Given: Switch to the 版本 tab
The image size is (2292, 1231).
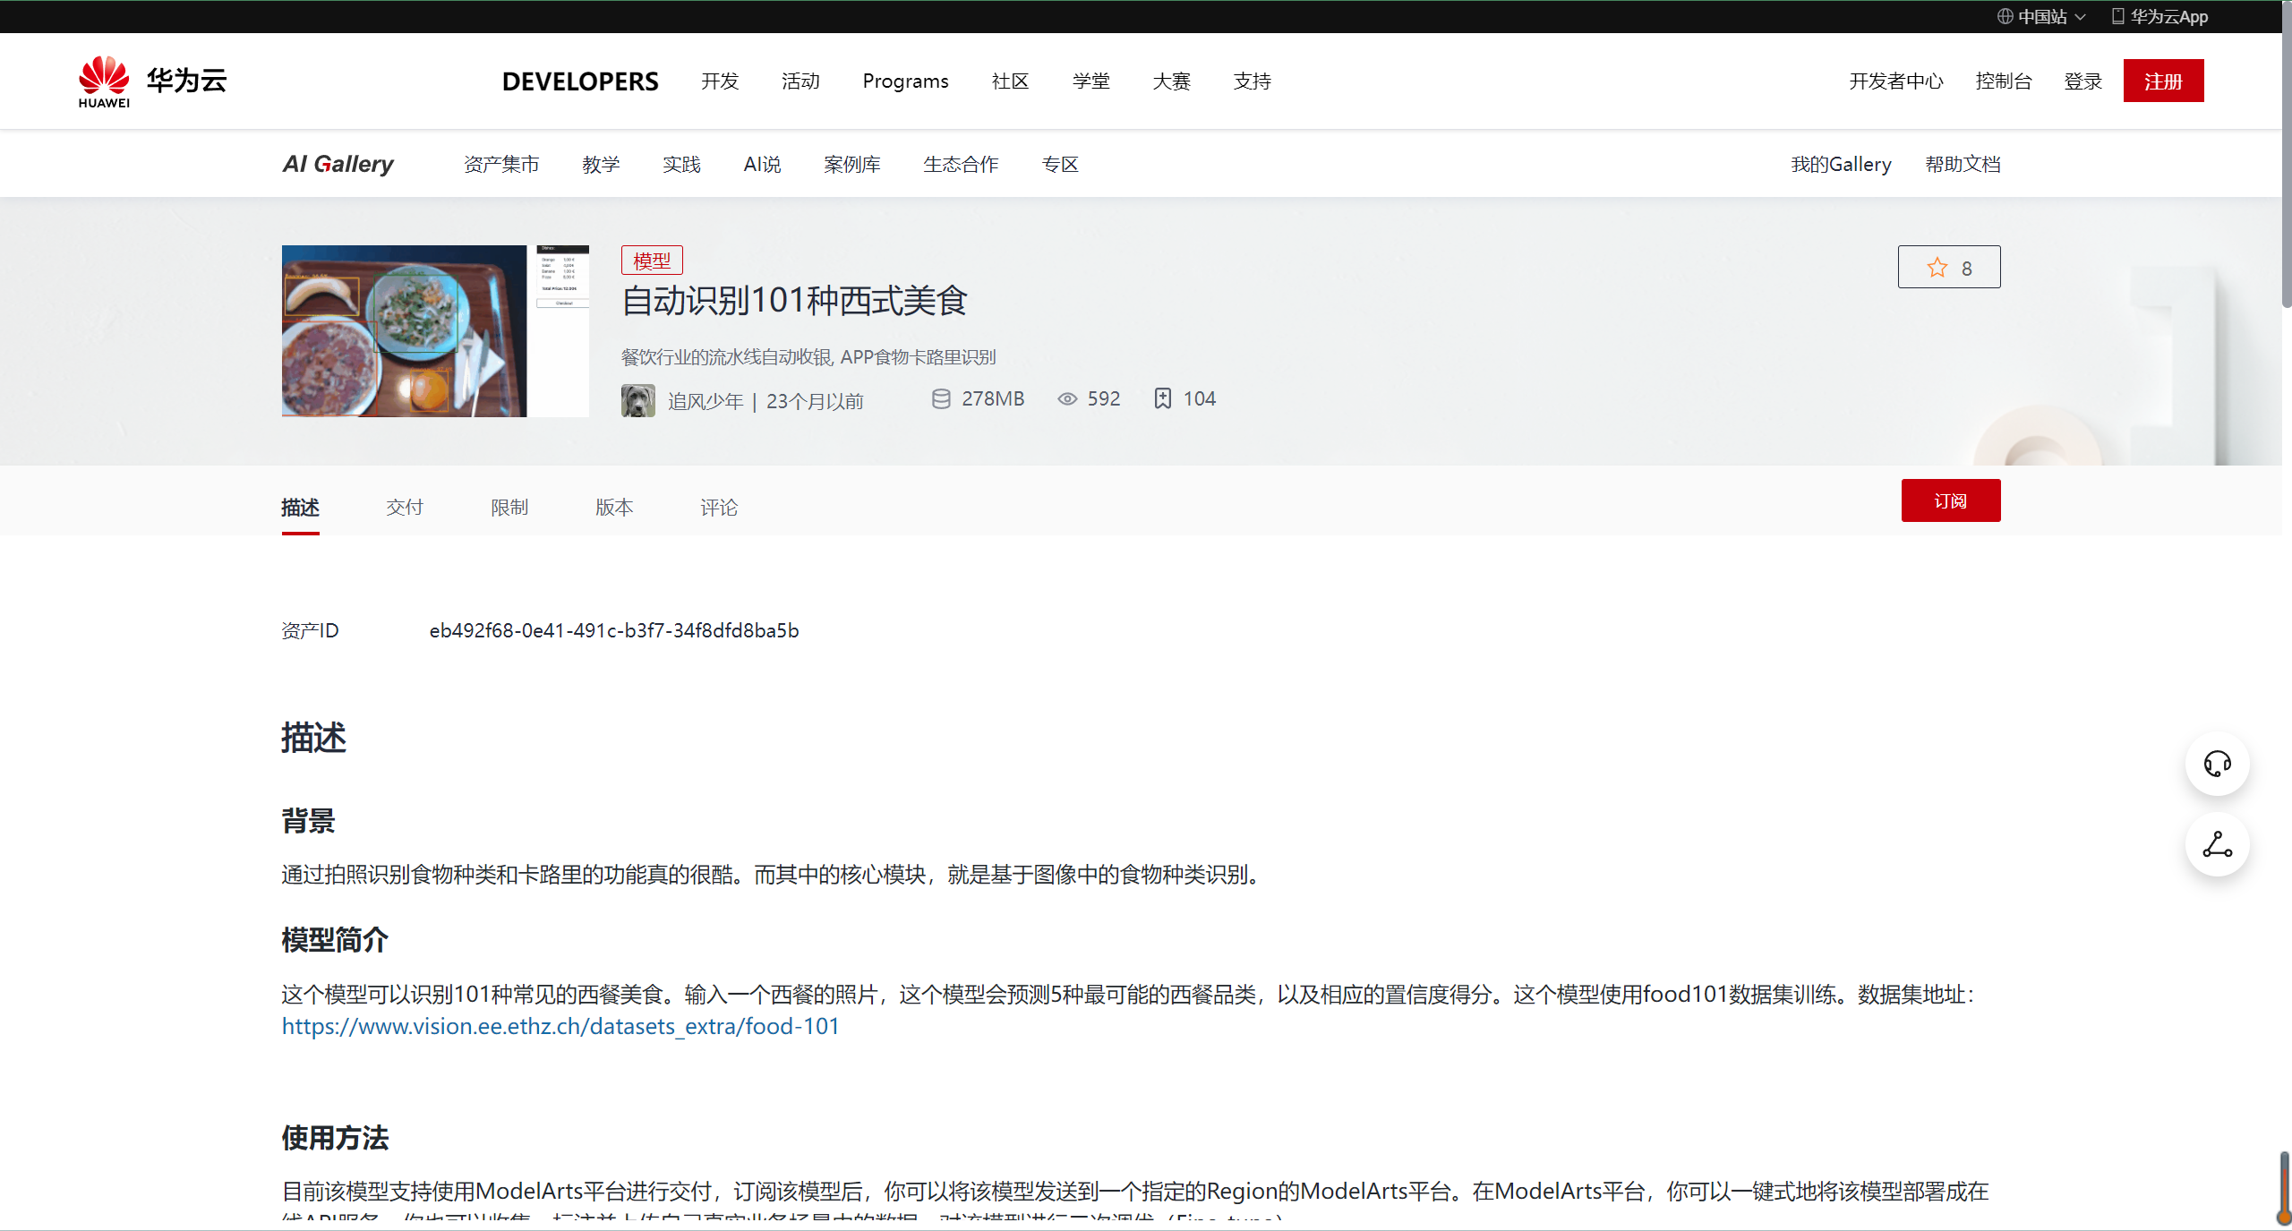Looking at the screenshot, I should tap(614, 507).
